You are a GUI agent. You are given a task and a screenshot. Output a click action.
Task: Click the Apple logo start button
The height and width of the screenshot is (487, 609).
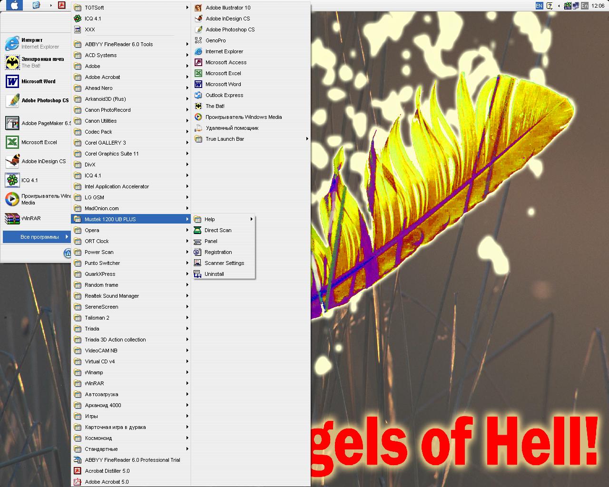pos(14,5)
